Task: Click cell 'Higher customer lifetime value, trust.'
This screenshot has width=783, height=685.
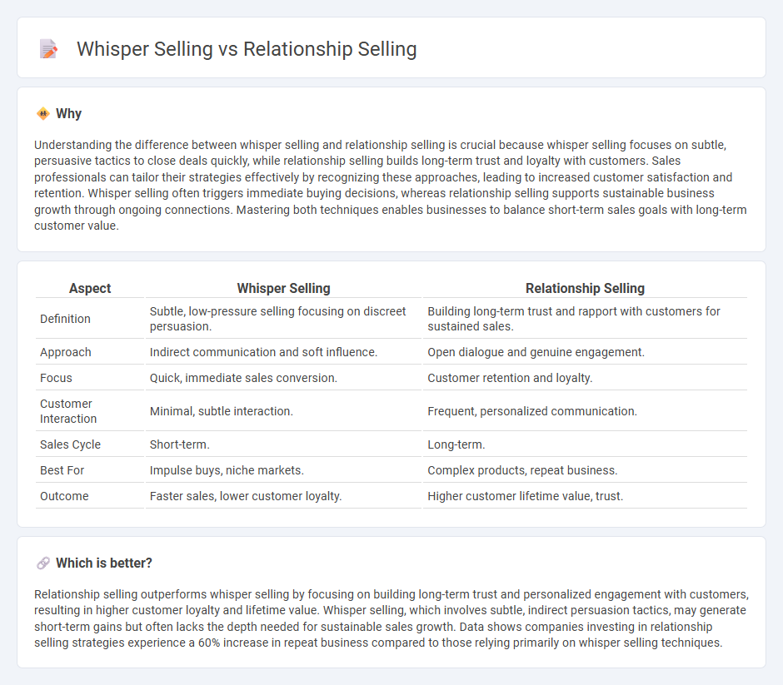Action: pyautogui.click(x=586, y=496)
